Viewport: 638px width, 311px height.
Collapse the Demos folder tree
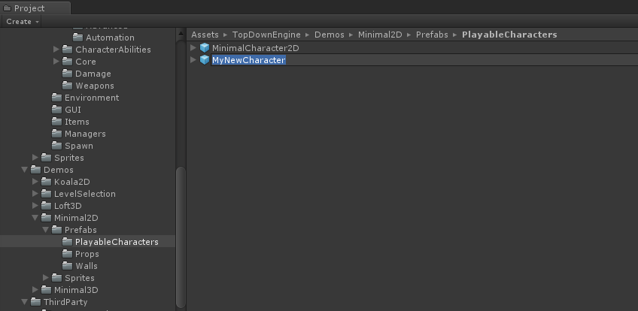24,170
